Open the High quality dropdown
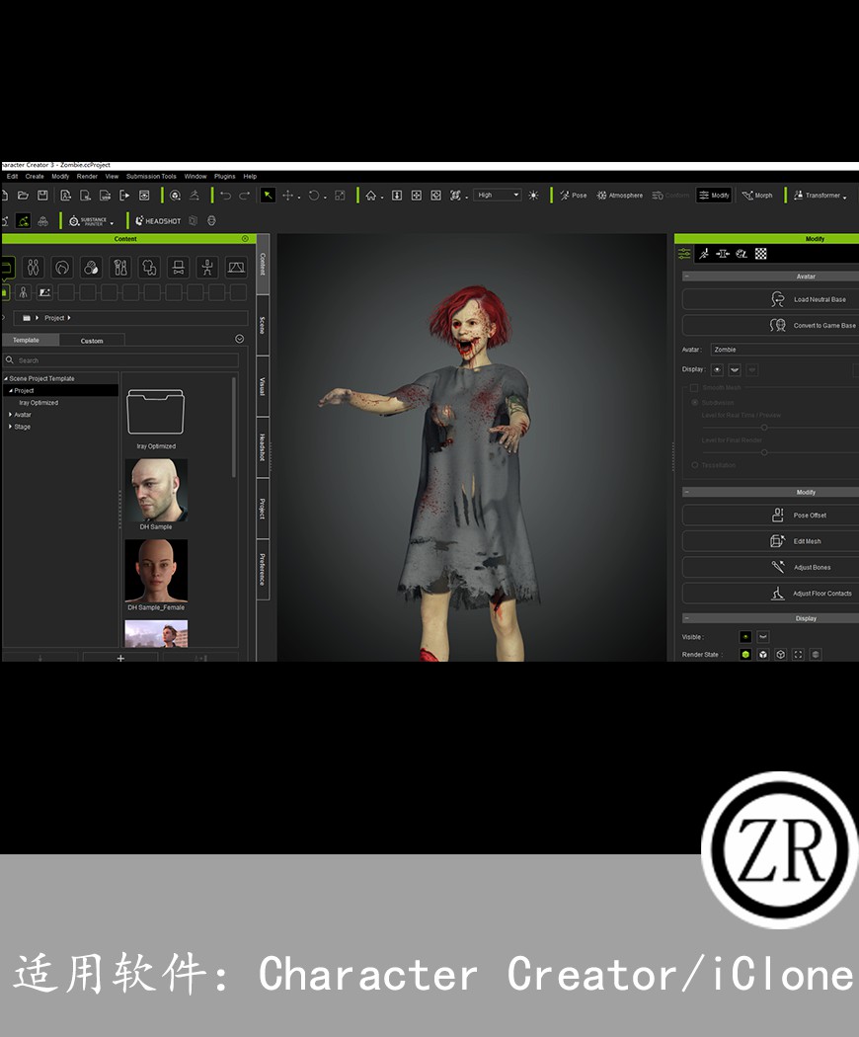This screenshot has width=859, height=1037. click(x=497, y=196)
